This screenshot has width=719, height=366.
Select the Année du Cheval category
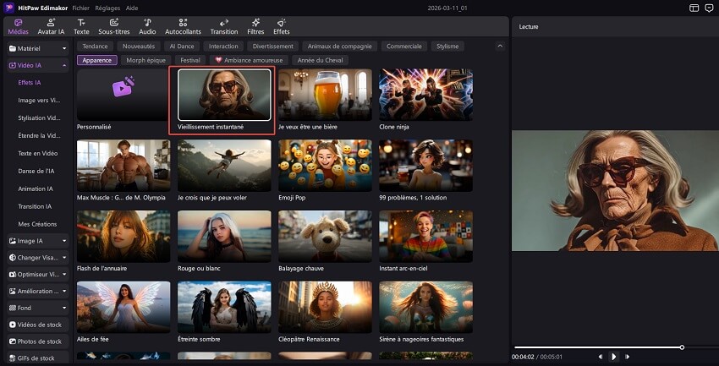(x=320, y=60)
